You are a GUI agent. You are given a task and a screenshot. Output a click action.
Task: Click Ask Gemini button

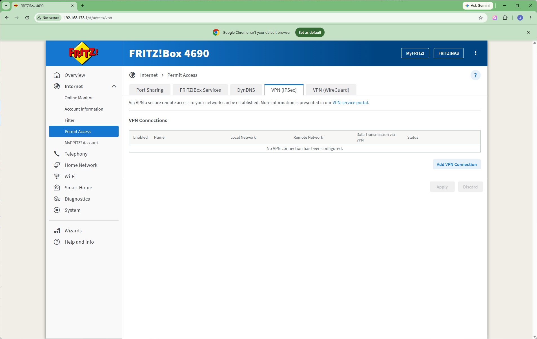coord(478,6)
